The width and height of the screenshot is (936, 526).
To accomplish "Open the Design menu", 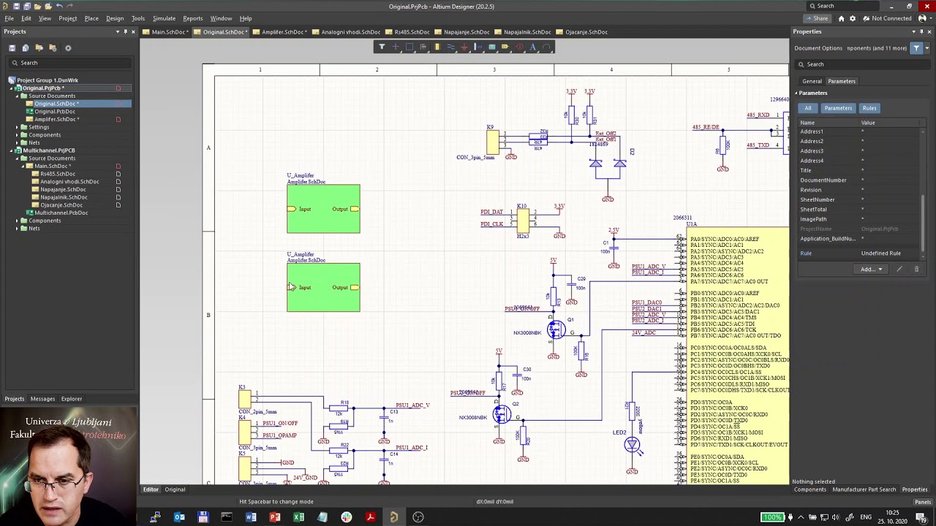I will [x=115, y=18].
